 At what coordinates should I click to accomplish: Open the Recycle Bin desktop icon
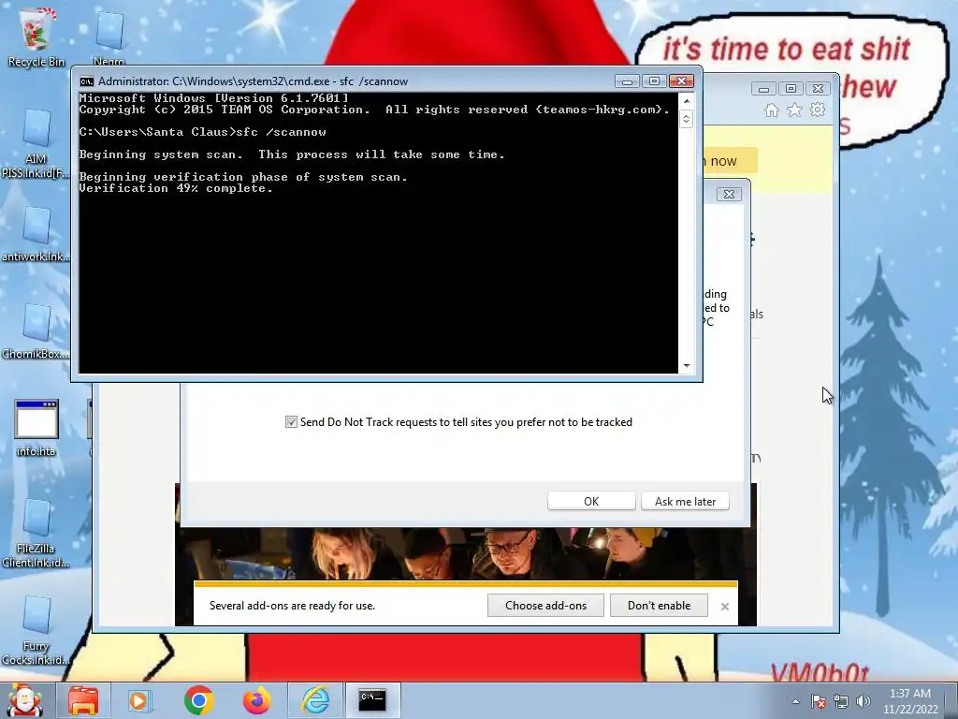coord(36,36)
